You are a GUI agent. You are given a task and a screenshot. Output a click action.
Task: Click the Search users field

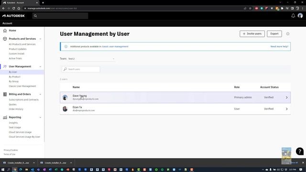click(x=81, y=69)
